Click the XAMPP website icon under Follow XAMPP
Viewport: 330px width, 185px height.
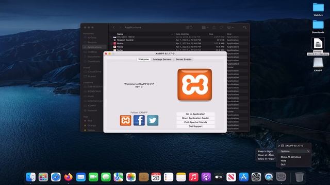[125, 120]
